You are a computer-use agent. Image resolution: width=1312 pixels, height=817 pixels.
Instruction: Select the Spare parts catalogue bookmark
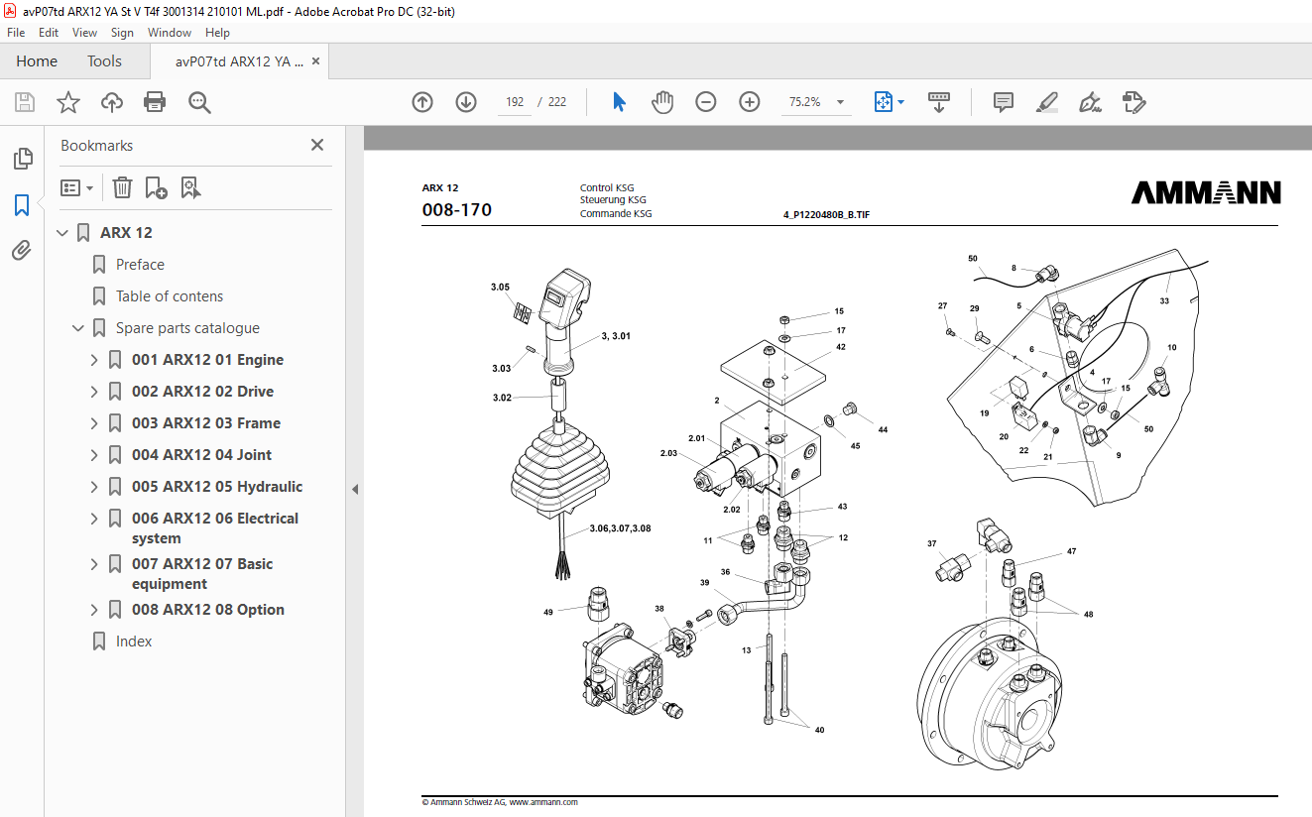[x=187, y=328]
